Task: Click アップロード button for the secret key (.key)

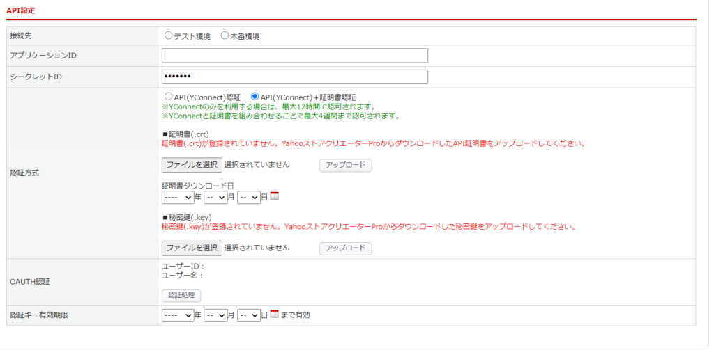Action: click(x=346, y=248)
